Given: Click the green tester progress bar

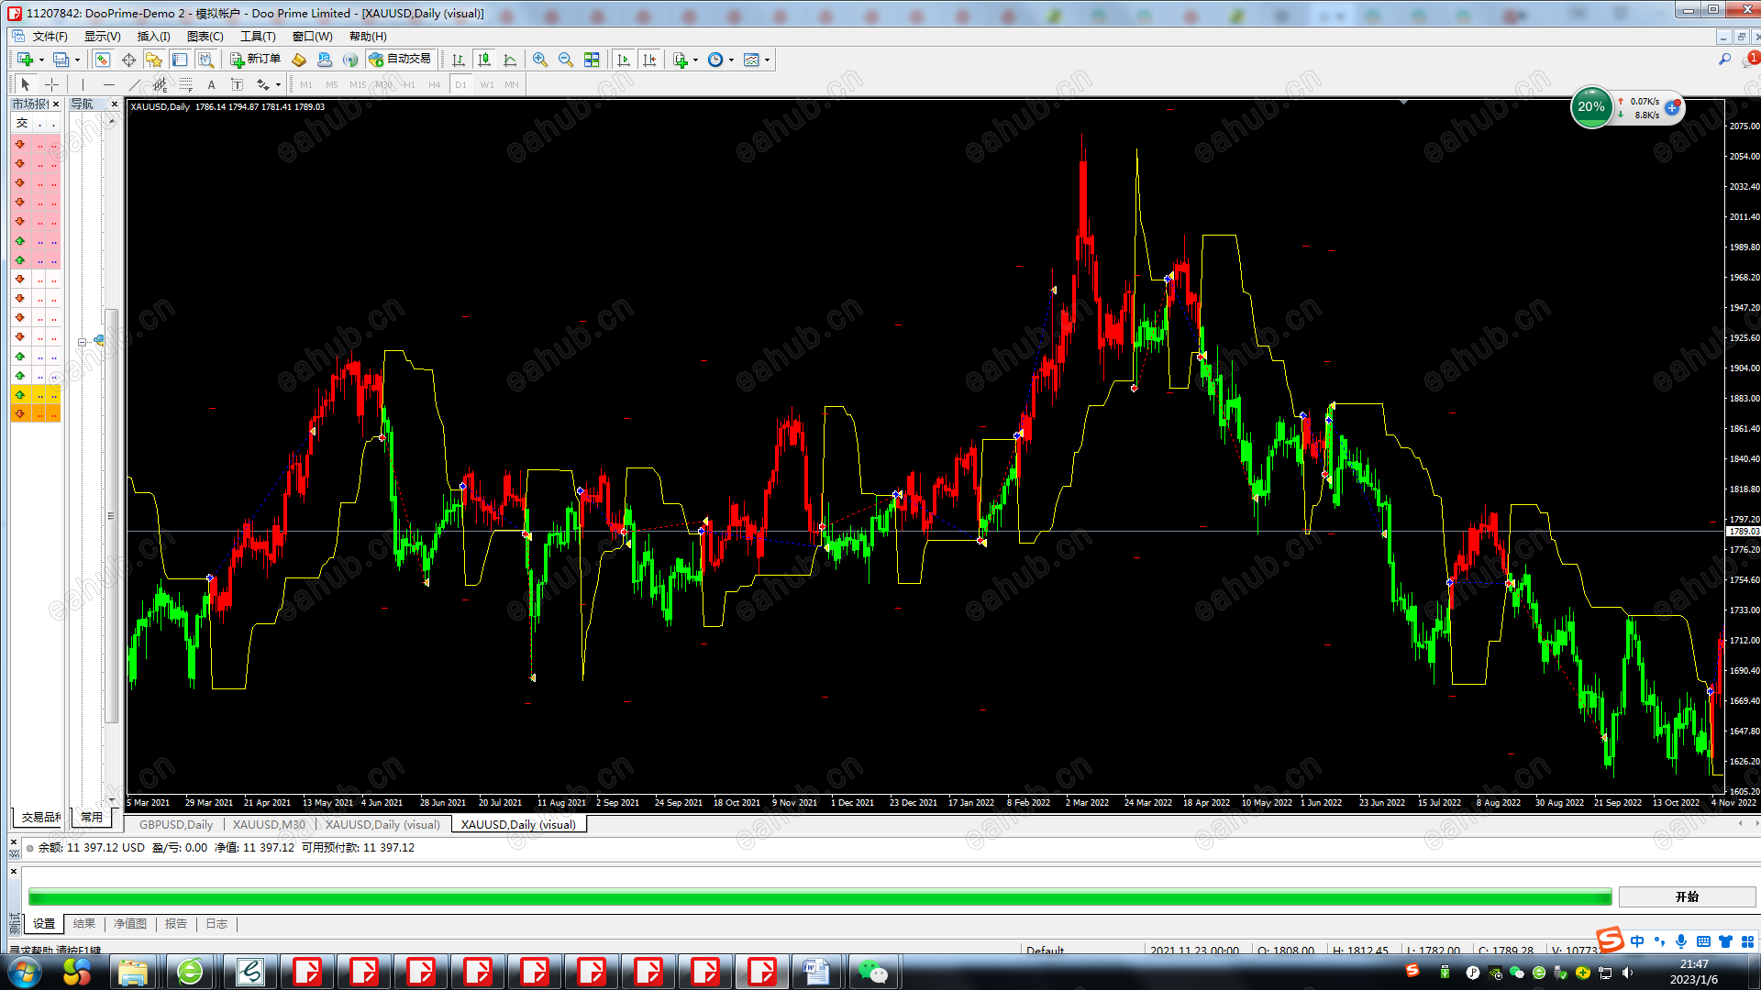Looking at the screenshot, I should tap(819, 896).
